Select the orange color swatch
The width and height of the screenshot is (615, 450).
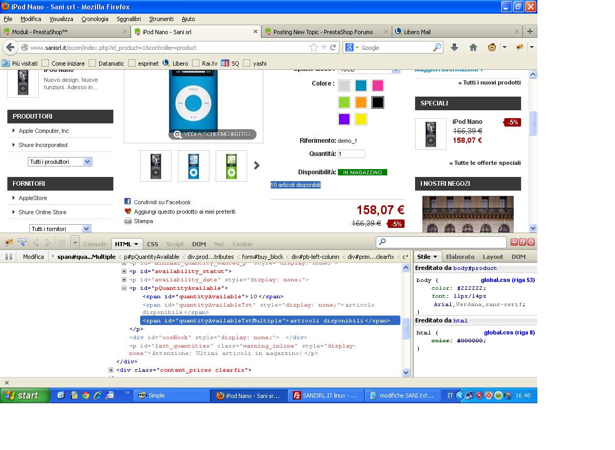[361, 102]
